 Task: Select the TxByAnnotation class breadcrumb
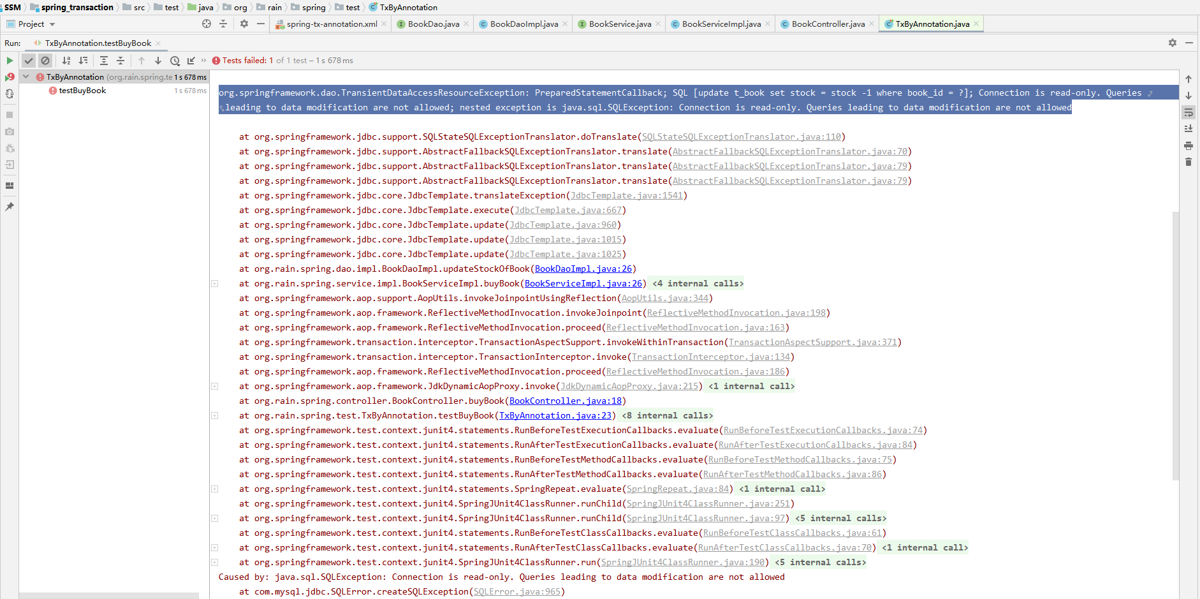point(409,8)
